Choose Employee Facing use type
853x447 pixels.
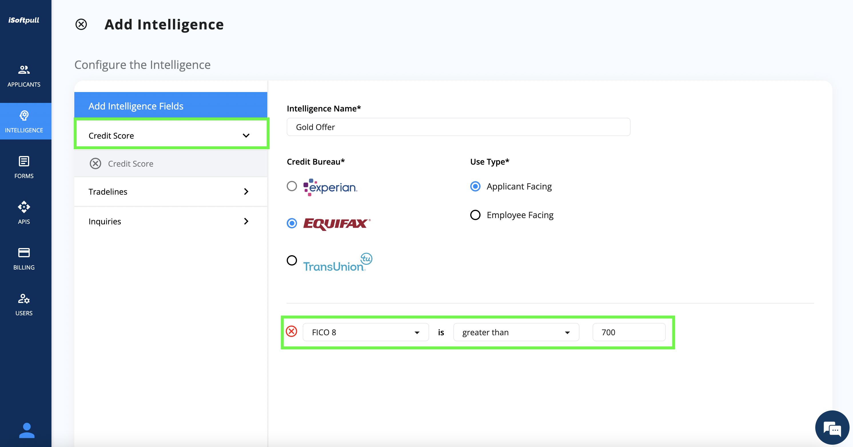coord(475,215)
